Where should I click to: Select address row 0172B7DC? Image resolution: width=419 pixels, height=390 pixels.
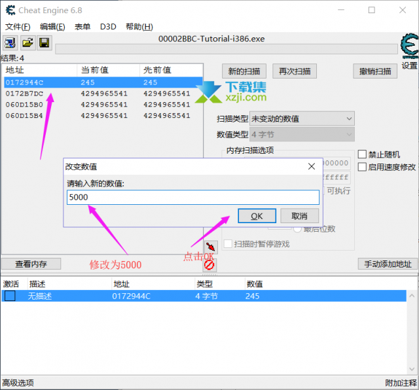coord(103,94)
